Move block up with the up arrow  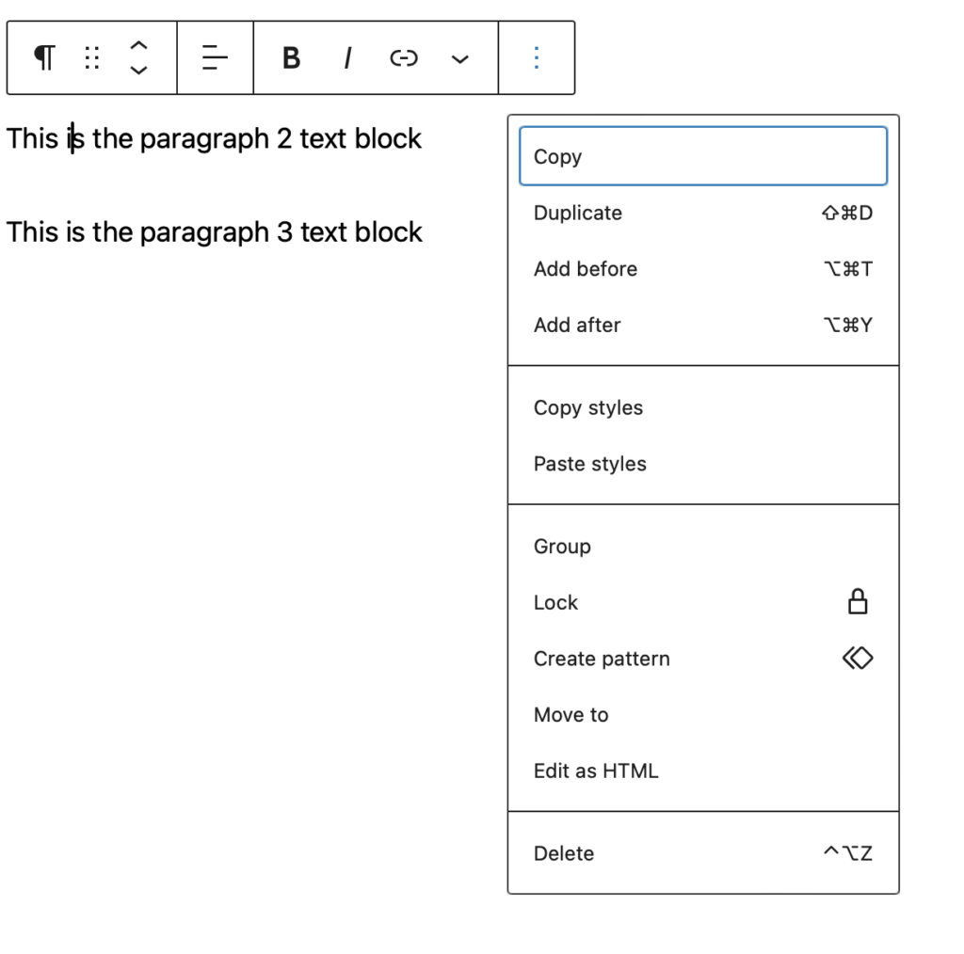138,46
